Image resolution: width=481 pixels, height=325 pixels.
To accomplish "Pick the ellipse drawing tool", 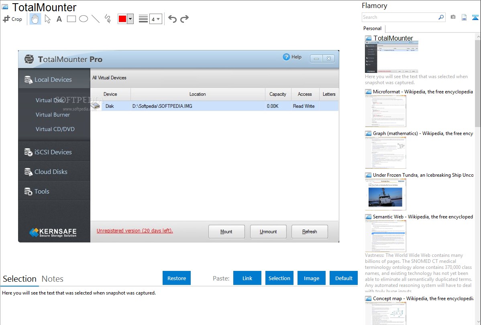I will click(84, 19).
